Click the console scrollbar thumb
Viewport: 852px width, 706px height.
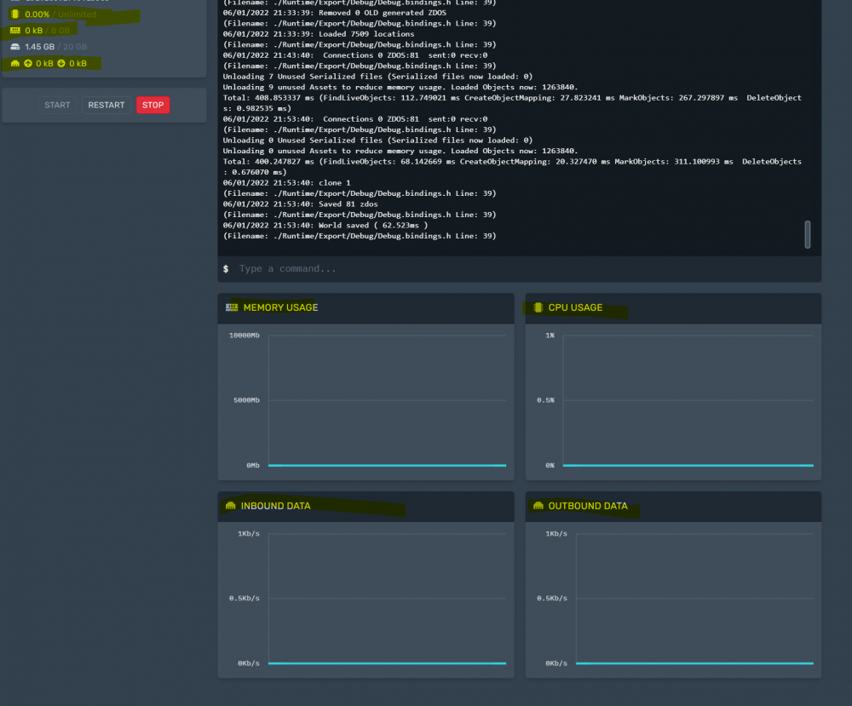coord(807,234)
